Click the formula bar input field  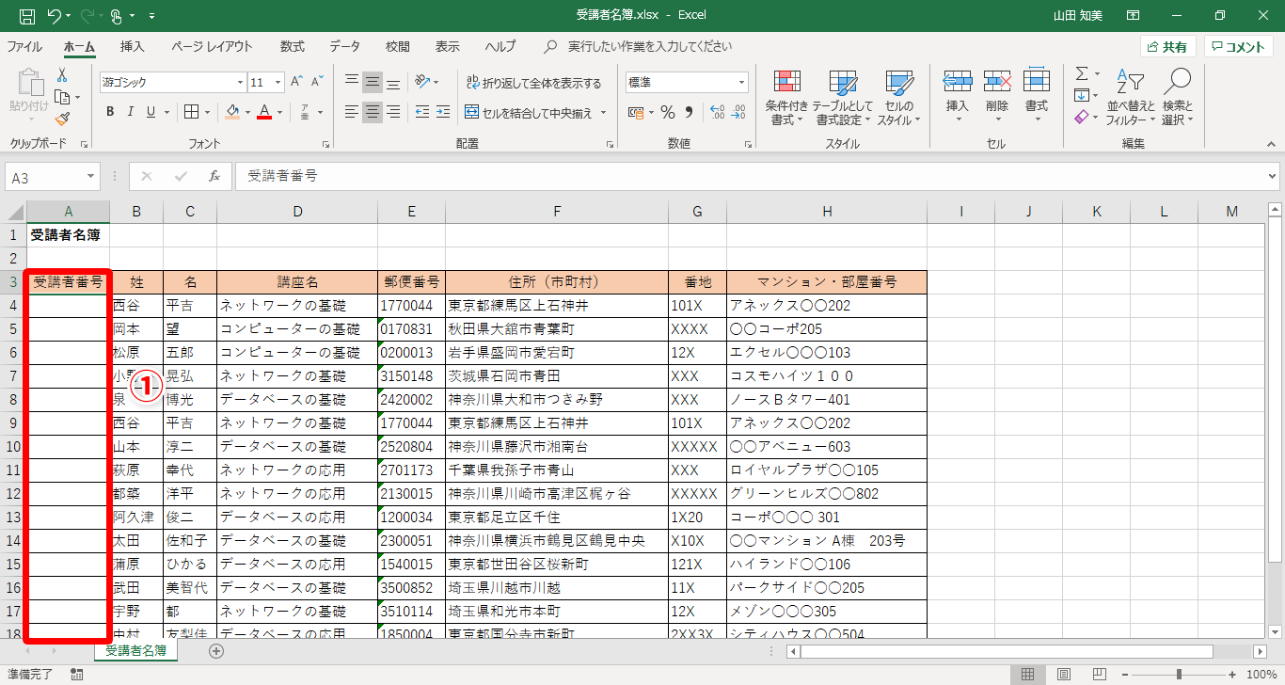tap(750, 176)
